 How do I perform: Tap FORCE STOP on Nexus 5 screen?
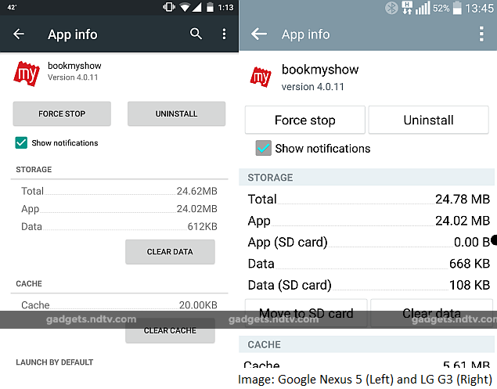(62, 113)
